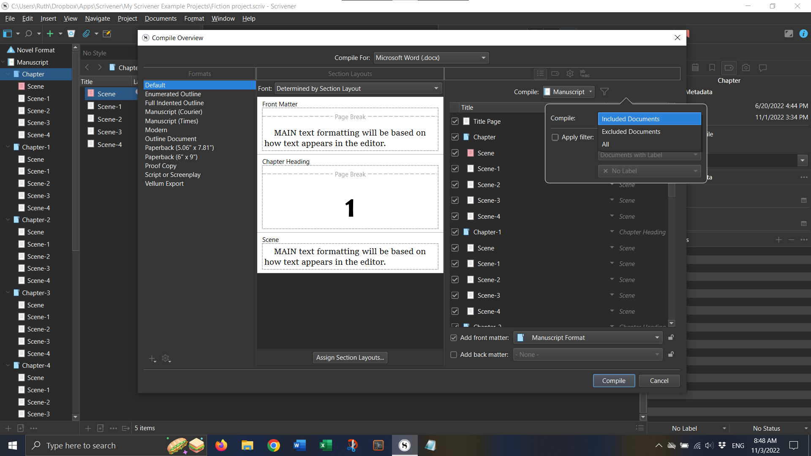
Task: Uncheck the Scene-1 checkbox under Chapter
Action: (455, 168)
